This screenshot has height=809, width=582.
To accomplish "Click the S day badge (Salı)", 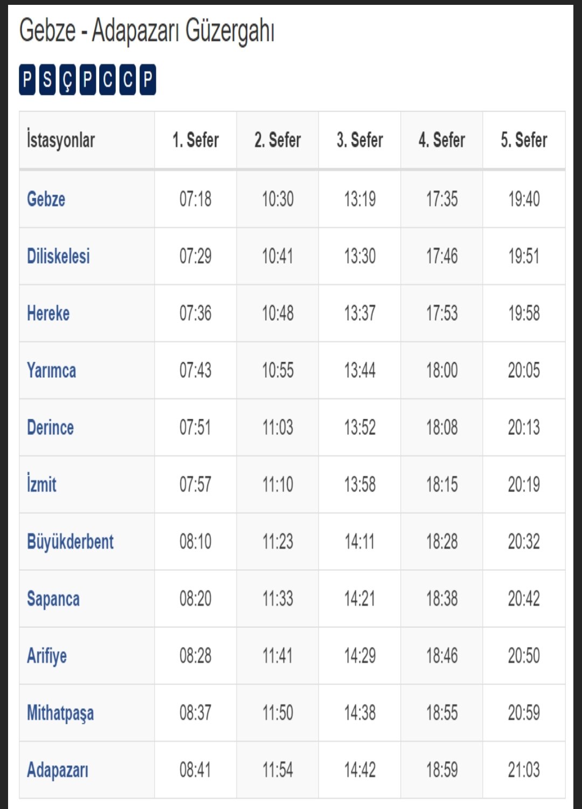I will [47, 80].
